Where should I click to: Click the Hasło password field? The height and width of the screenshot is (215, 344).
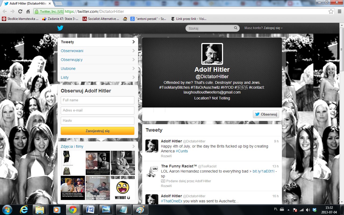[x=97, y=121]
